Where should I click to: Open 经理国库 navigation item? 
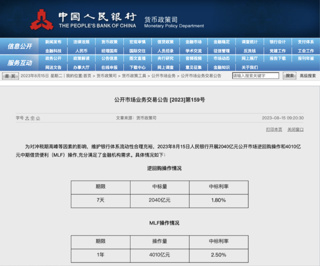coord(110,51)
